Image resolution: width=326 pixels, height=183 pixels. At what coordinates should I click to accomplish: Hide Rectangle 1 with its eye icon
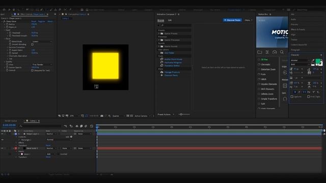pyautogui.click(x=2, y=140)
